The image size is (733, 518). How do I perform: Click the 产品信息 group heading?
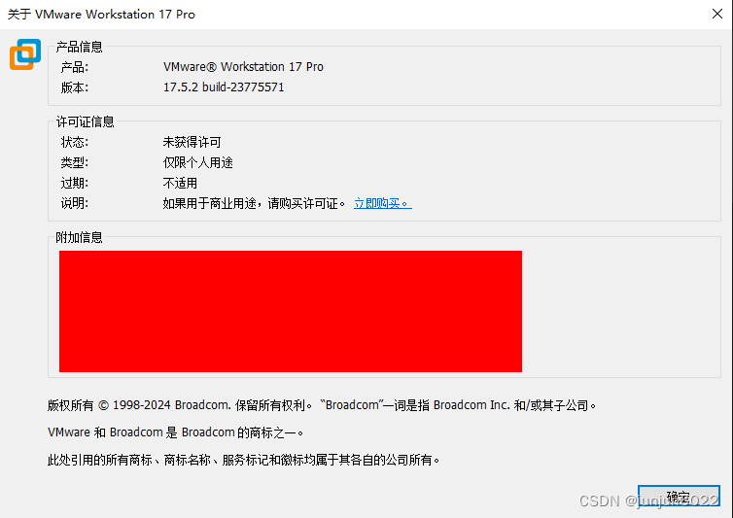(x=79, y=47)
